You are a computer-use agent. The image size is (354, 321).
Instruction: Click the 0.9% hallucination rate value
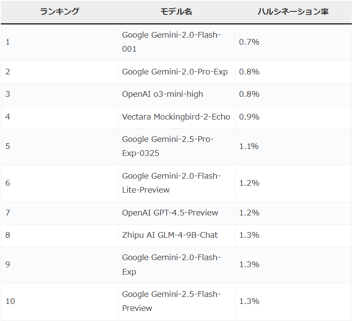click(x=249, y=117)
